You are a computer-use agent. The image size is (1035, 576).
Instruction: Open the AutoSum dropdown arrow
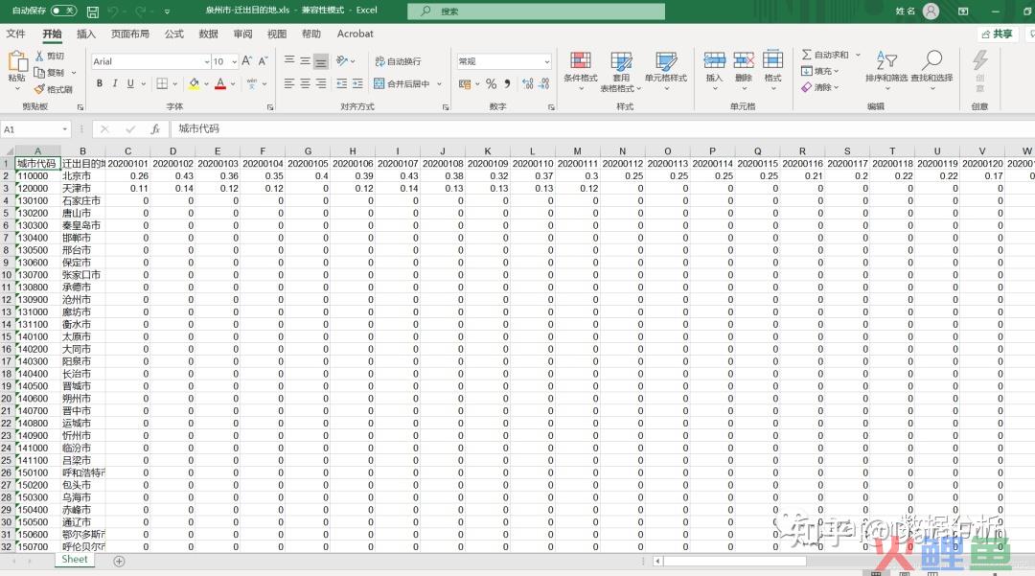[x=858, y=55]
